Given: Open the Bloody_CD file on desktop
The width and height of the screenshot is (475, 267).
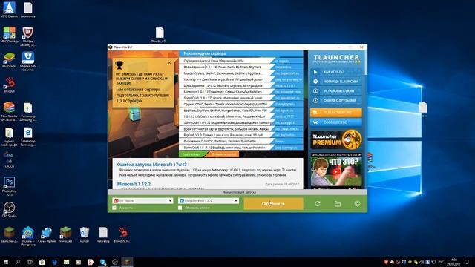Looking at the screenshot, I should 160,35.
